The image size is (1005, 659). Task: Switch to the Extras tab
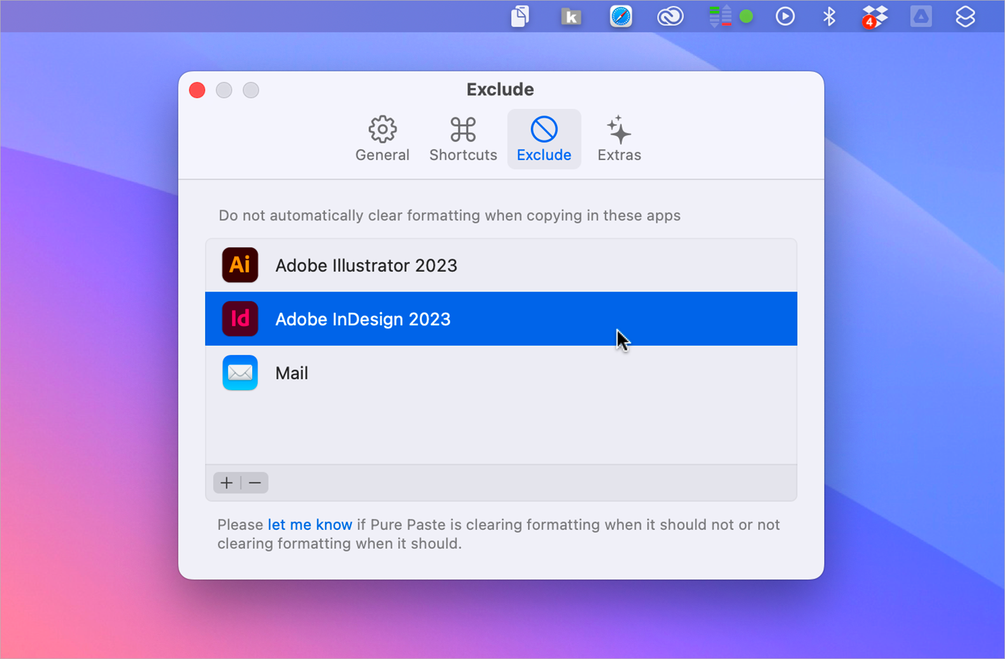pos(618,139)
